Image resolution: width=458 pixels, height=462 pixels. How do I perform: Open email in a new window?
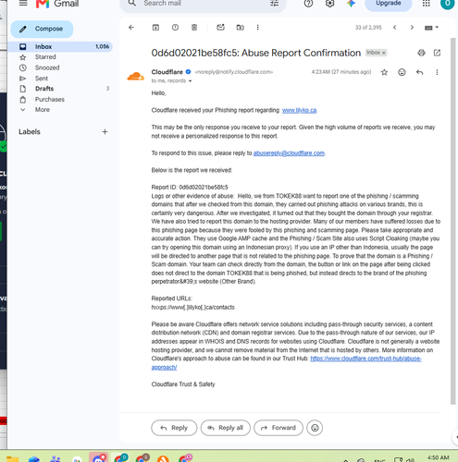point(437,53)
